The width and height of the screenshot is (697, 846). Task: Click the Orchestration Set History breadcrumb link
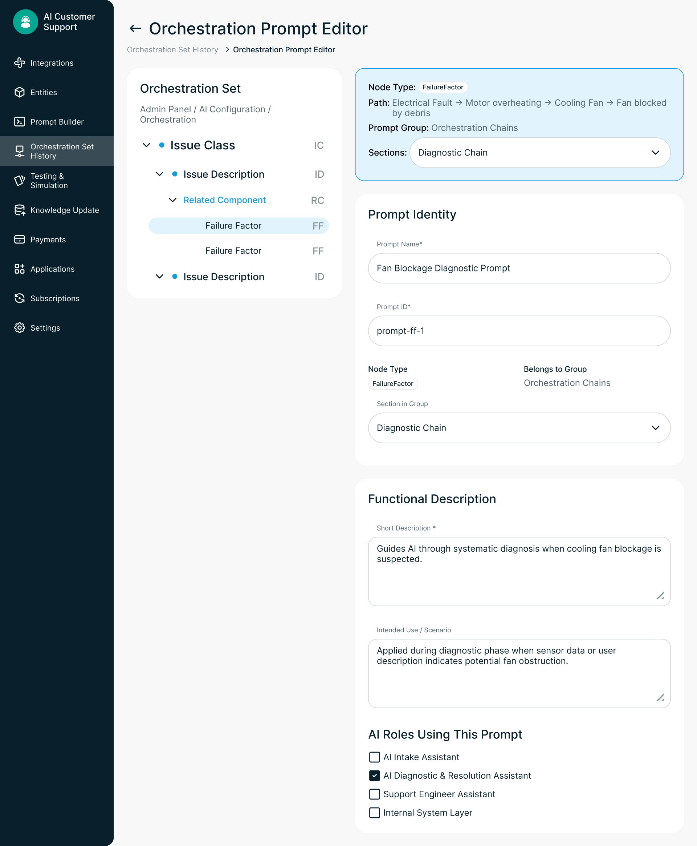pos(172,49)
